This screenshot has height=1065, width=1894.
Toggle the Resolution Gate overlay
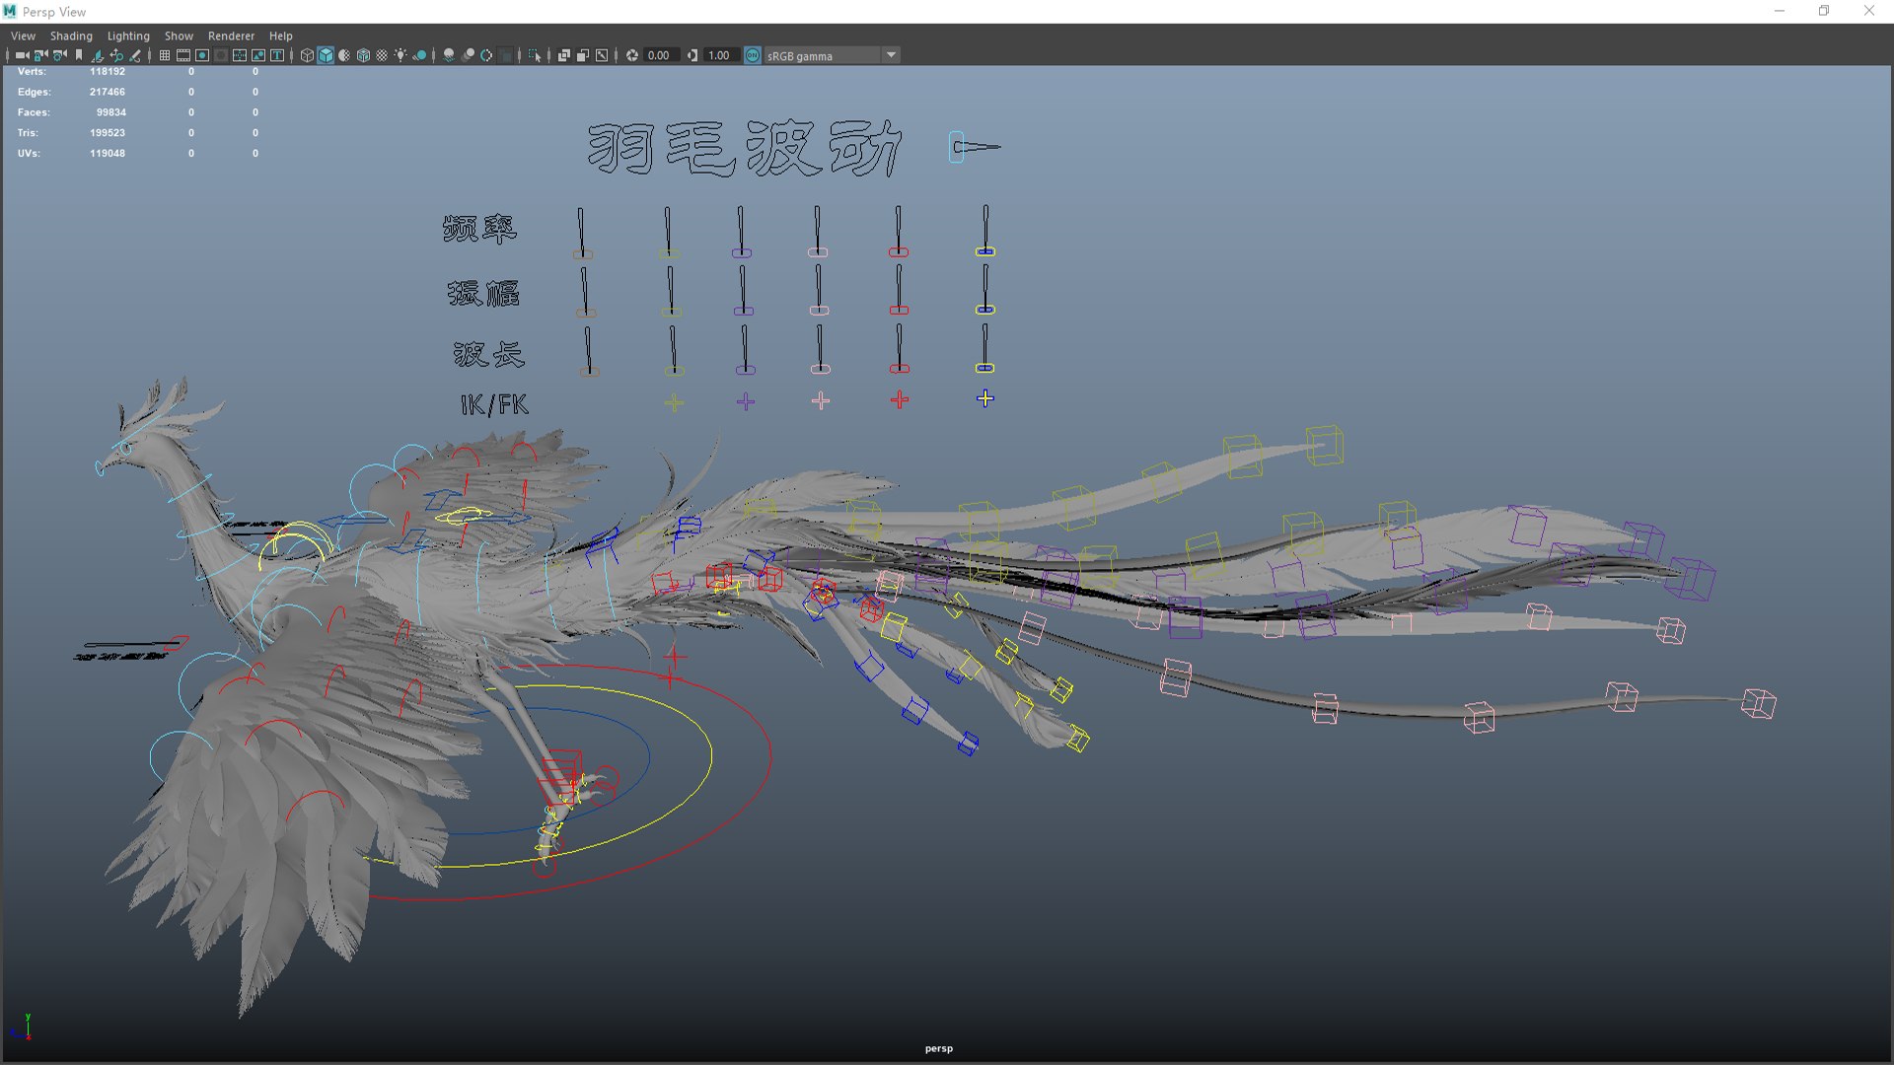click(x=202, y=55)
